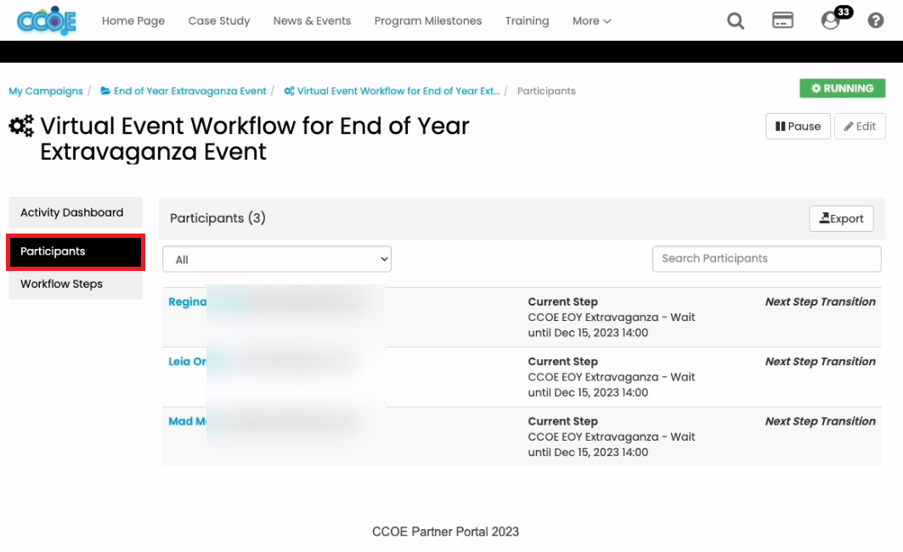Go to My Campaigns breadcrumb
Image resolution: width=903 pixels, height=552 pixels.
coord(46,91)
